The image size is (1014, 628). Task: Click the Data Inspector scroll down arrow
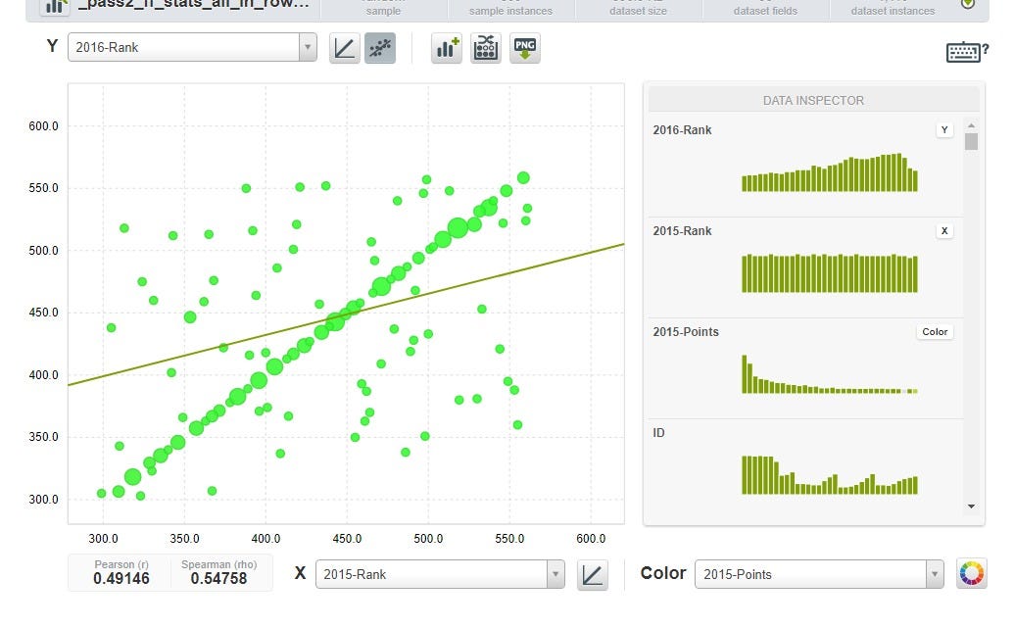[971, 507]
